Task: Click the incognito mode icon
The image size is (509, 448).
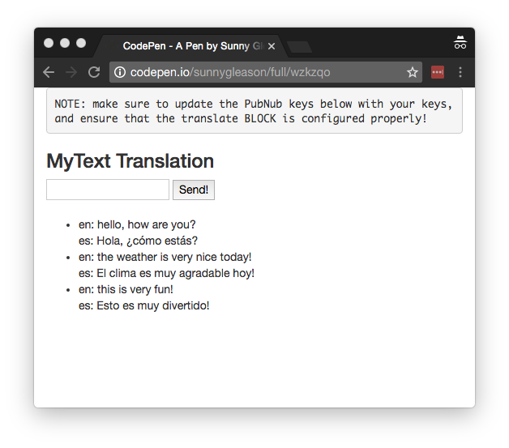Action: coord(460,44)
